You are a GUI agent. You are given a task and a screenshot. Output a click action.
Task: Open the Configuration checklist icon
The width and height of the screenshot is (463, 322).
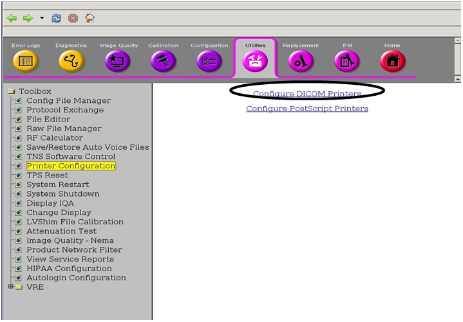coord(209,61)
